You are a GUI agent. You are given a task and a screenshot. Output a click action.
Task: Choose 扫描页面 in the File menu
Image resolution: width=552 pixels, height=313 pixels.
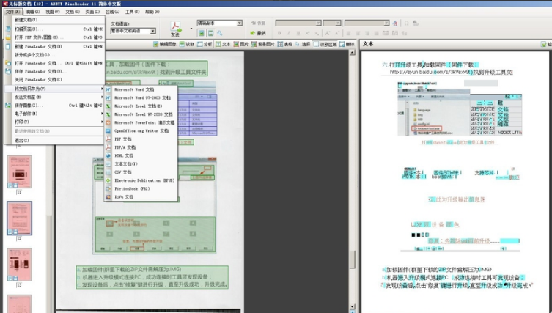[54, 29]
